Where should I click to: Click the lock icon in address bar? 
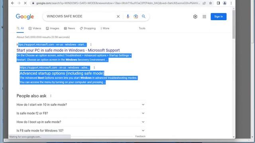[x=33, y=3]
